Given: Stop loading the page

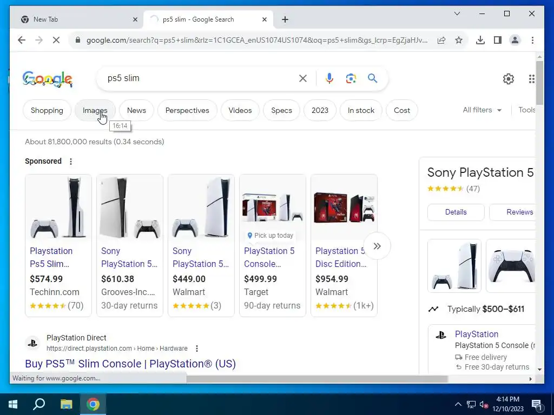Looking at the screenshot, I should coord(56,40).
